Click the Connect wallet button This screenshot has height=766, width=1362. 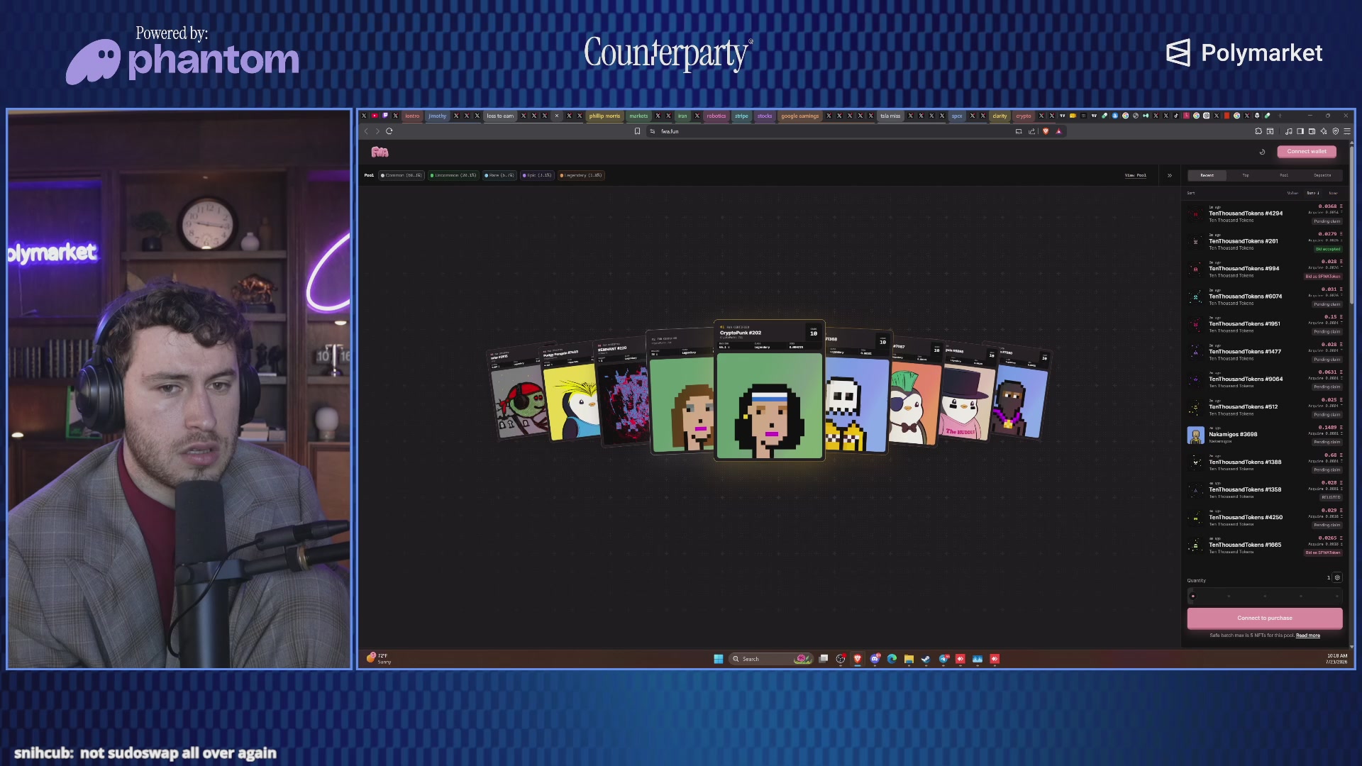1307,152
